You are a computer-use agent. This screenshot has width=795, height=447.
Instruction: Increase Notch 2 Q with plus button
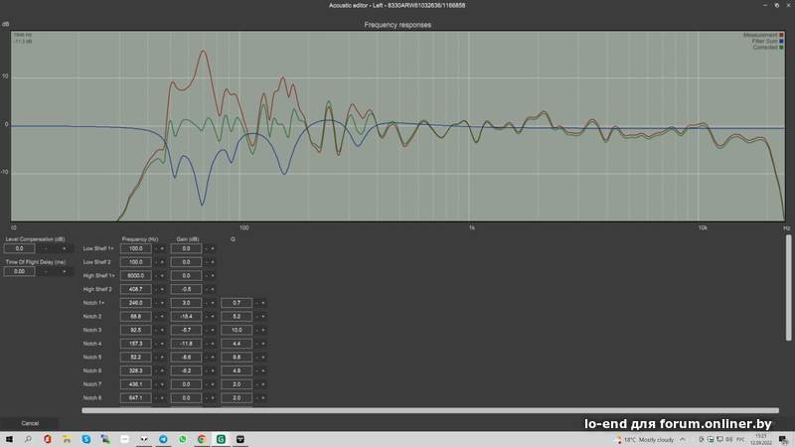click(x=263, y=316)
